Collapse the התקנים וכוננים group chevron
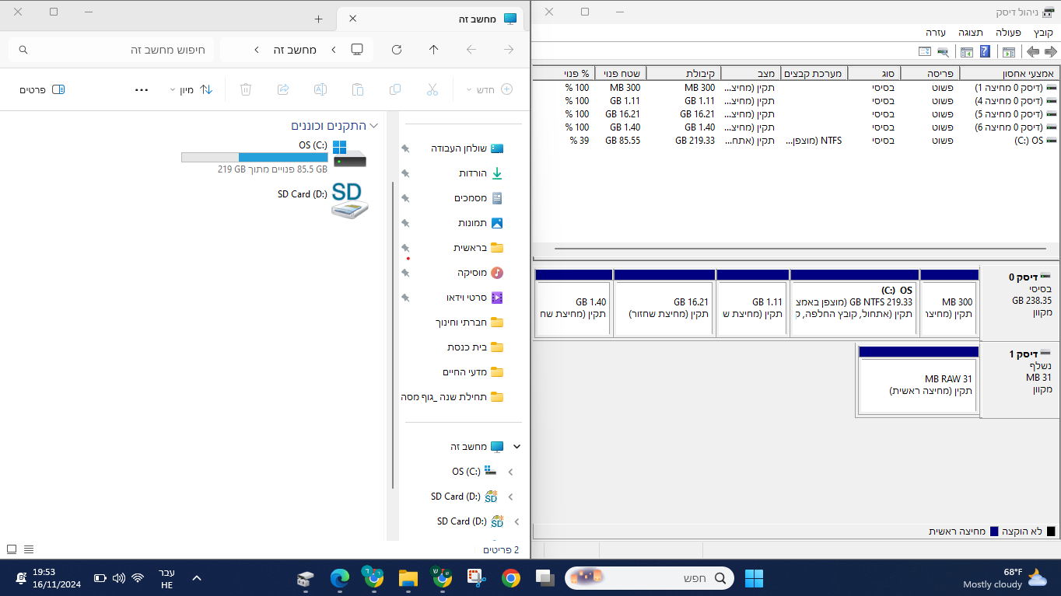1061x596 pixels. (373, 126)
